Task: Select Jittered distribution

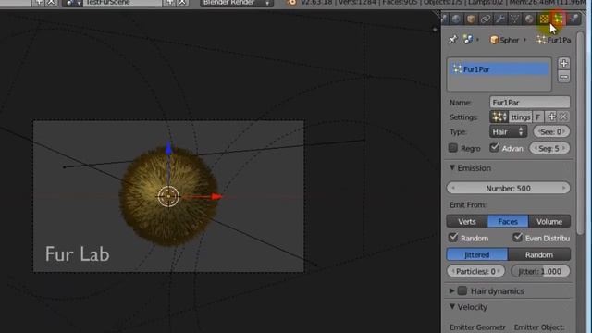Action: (x=477, y=254)
